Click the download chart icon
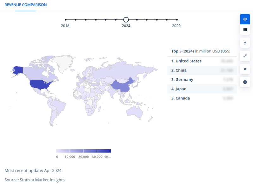This screenshot has height=186, width=253. pos(245,43)
